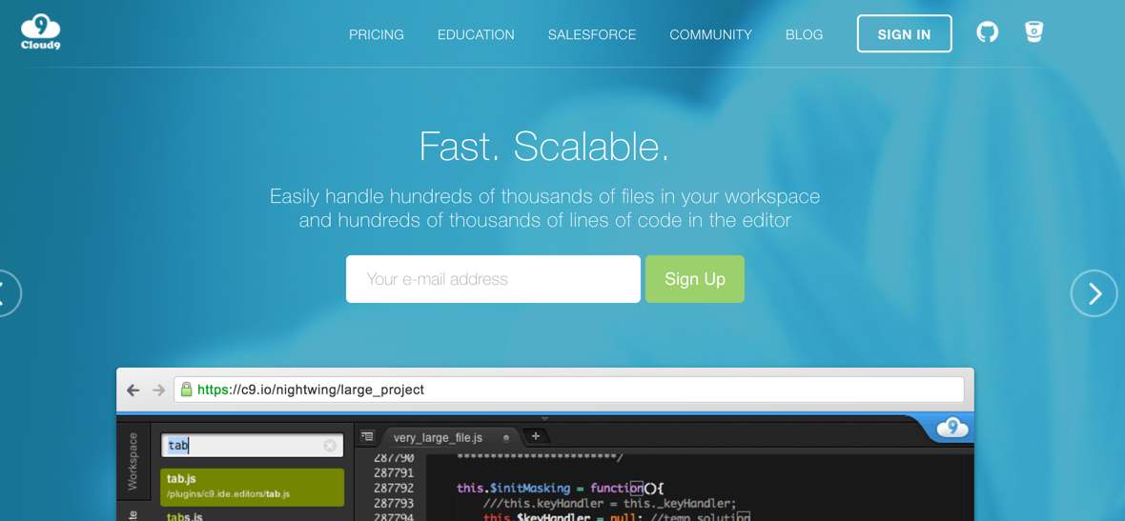1125x521 pixels.
Task: Click browser forward arrow in IDE preview
Action: (x=158, y=390)
